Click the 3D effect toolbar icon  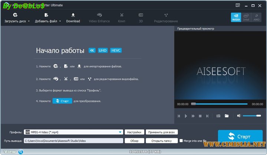[x=141, y=15]
